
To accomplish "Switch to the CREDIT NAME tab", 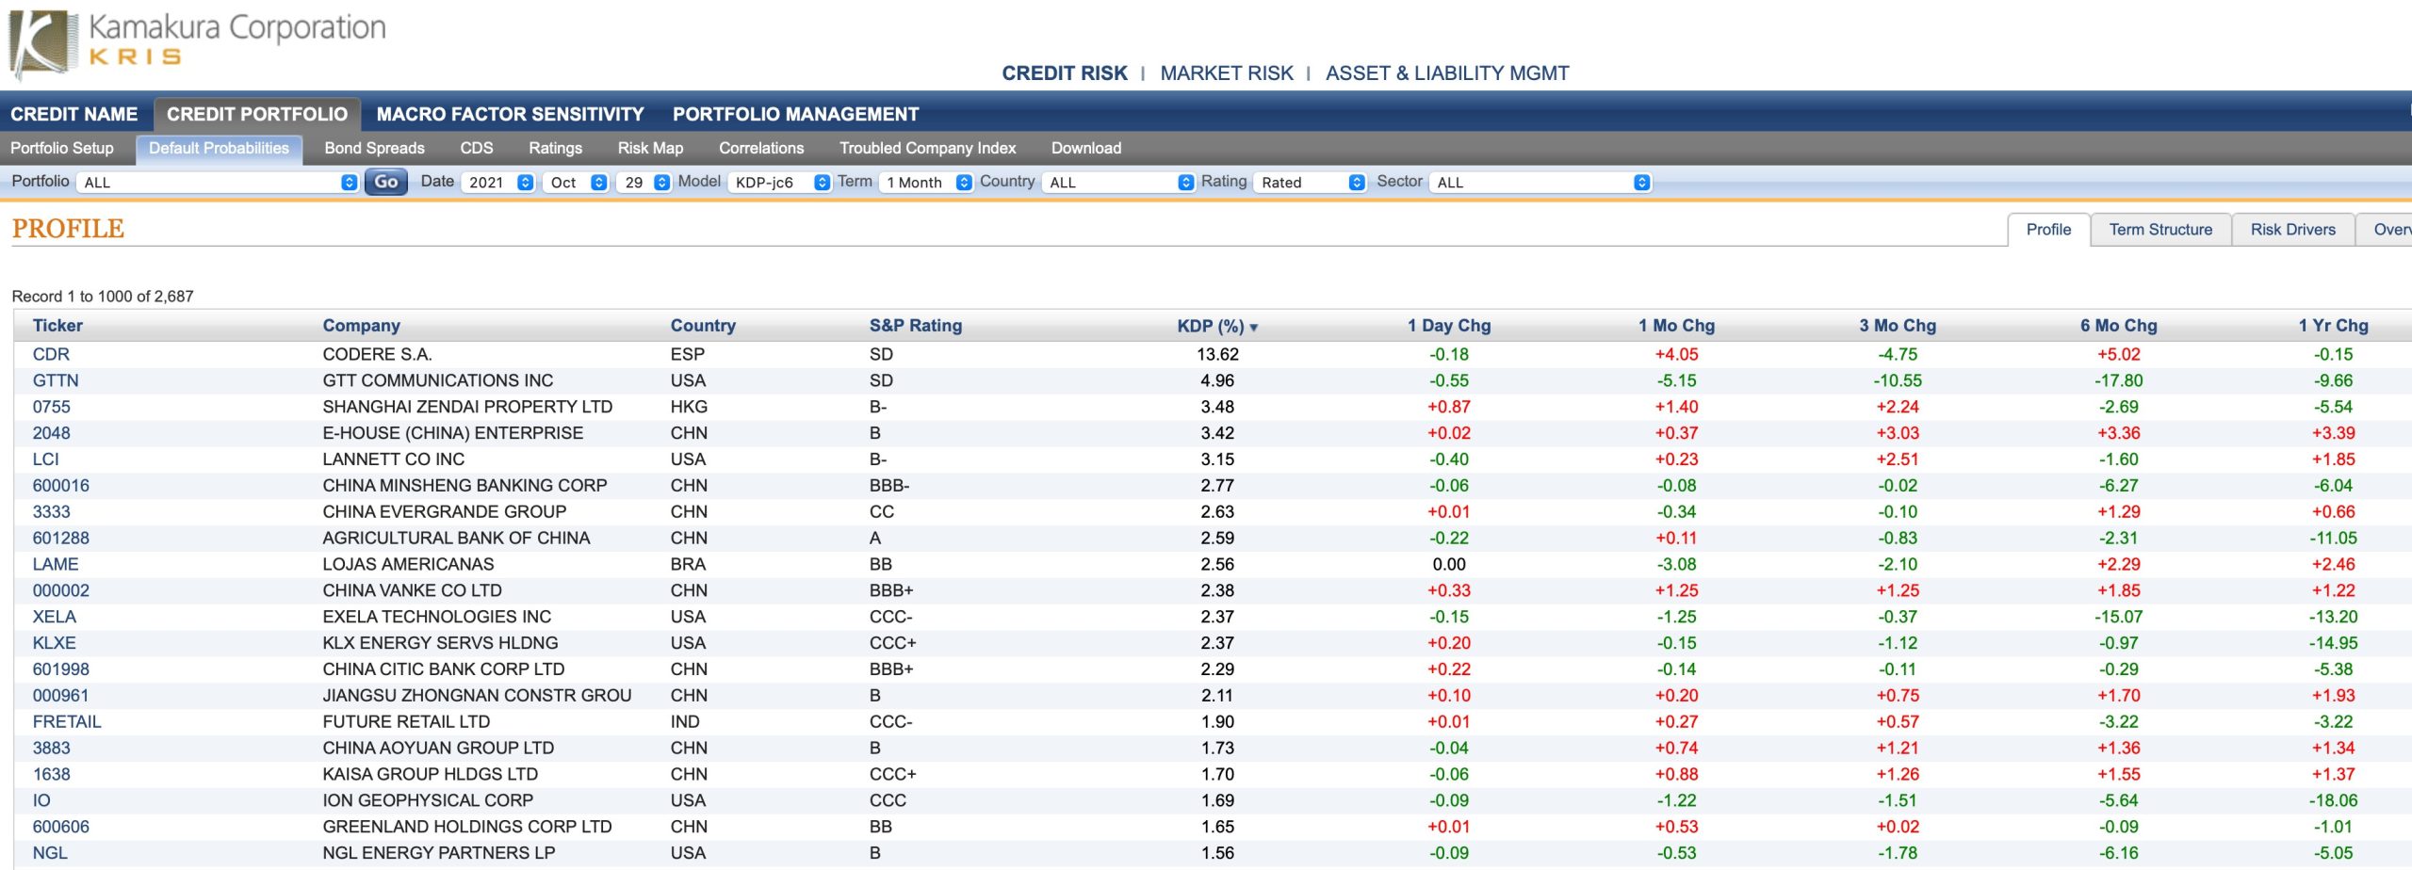I will click(74, 114).
